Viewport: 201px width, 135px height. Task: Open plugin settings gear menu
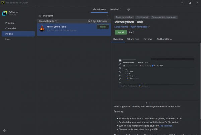(128, 9)
